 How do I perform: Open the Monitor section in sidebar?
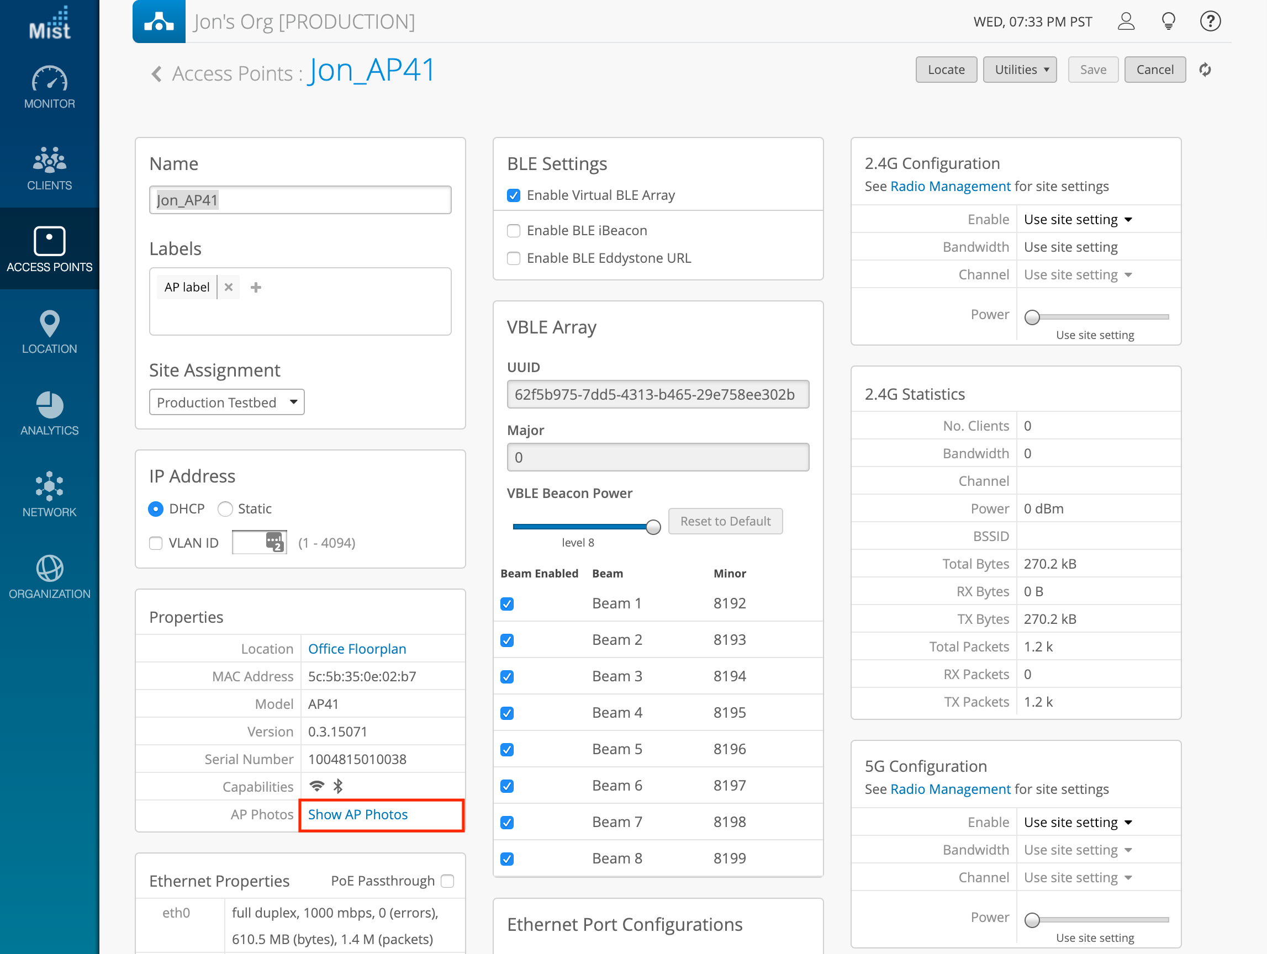(49, 87)
